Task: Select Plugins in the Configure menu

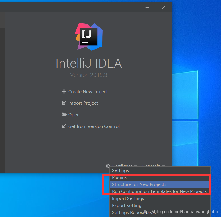Action: (160, 177)
